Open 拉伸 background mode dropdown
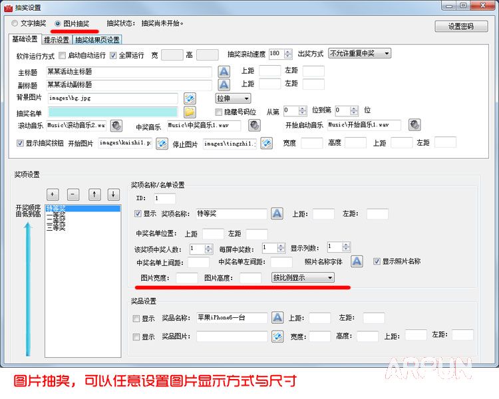This screenshot has height=399, width=499. tap(233, 98)
